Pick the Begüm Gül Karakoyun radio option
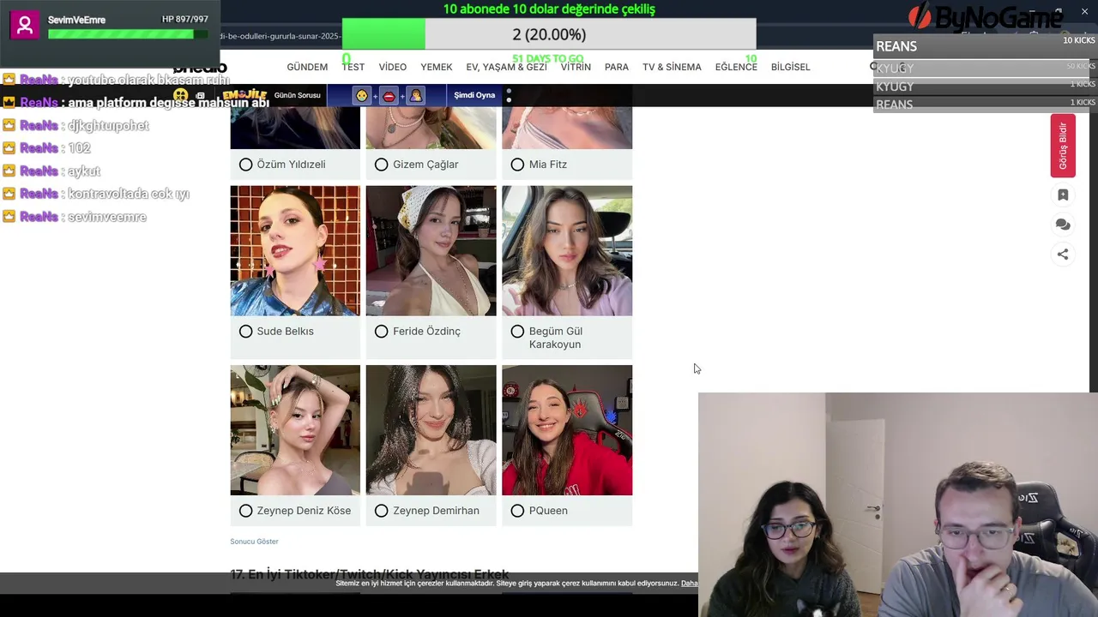The image size is (1098, 617). 517,332
